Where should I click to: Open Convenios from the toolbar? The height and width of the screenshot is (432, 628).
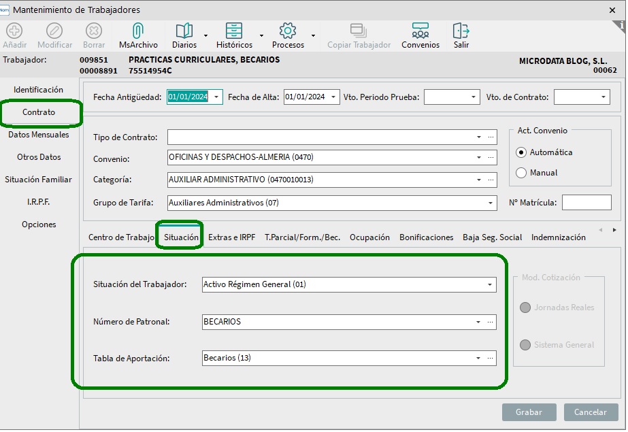(x=420, y=31)
